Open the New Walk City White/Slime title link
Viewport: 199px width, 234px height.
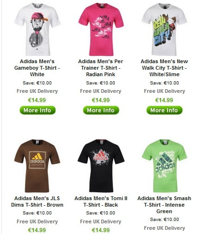click(164, 68)
